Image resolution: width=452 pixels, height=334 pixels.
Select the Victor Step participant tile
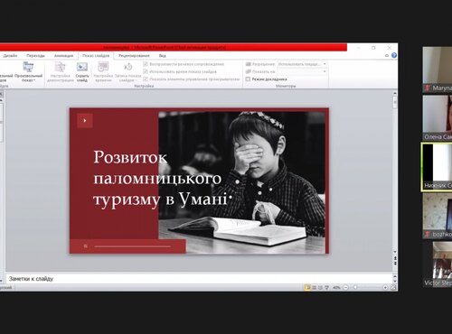coord(438,264)
